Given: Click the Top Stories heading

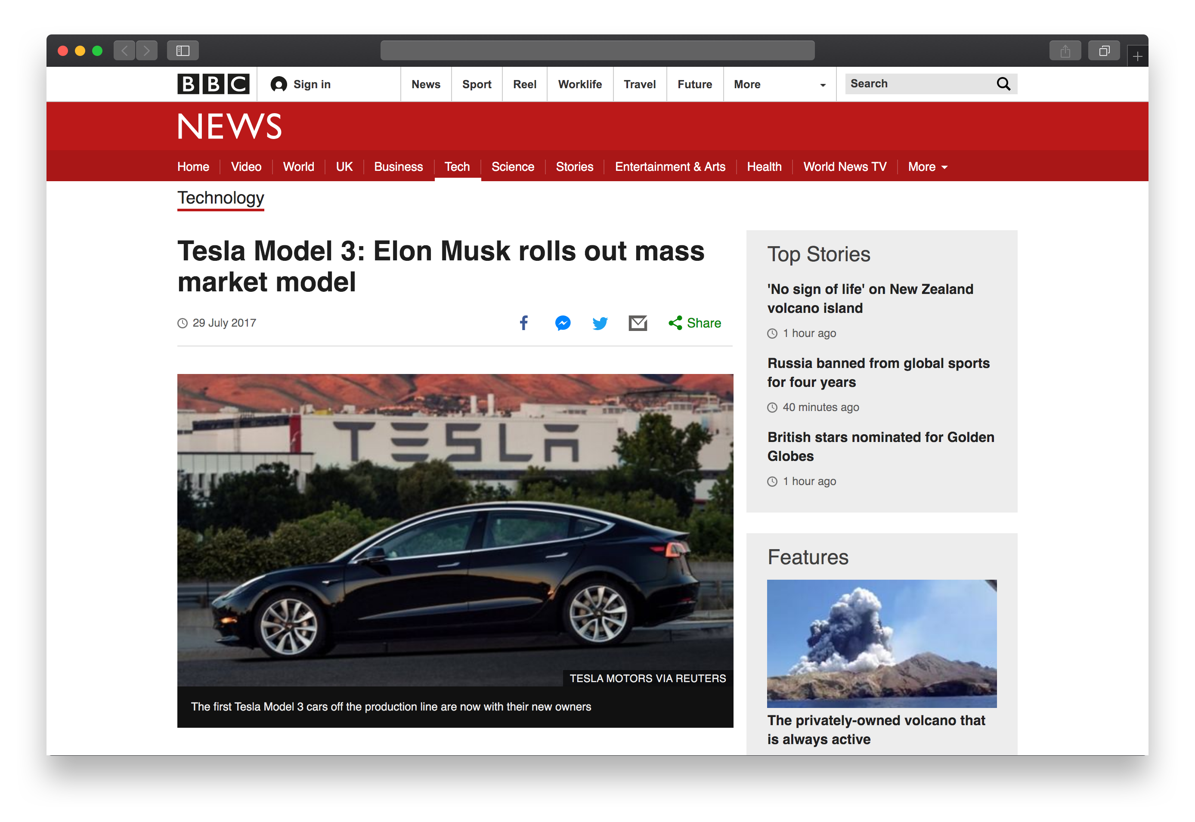Looking at the screenshot, I should 818,254.
